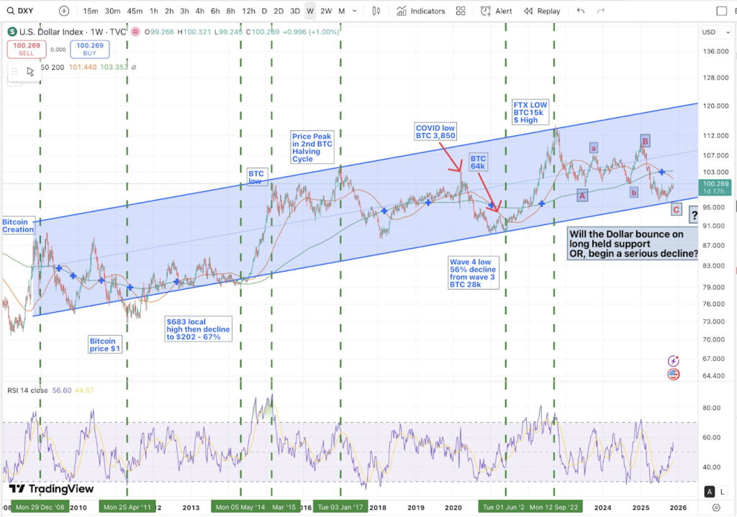Open the USD currency dropdown

click(x=713, y=32)
